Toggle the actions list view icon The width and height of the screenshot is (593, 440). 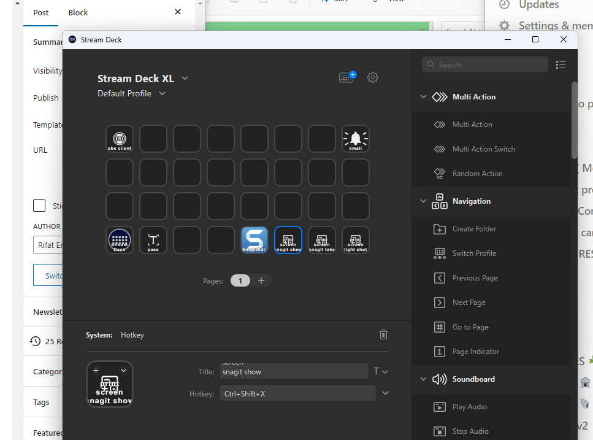[561, 64]
